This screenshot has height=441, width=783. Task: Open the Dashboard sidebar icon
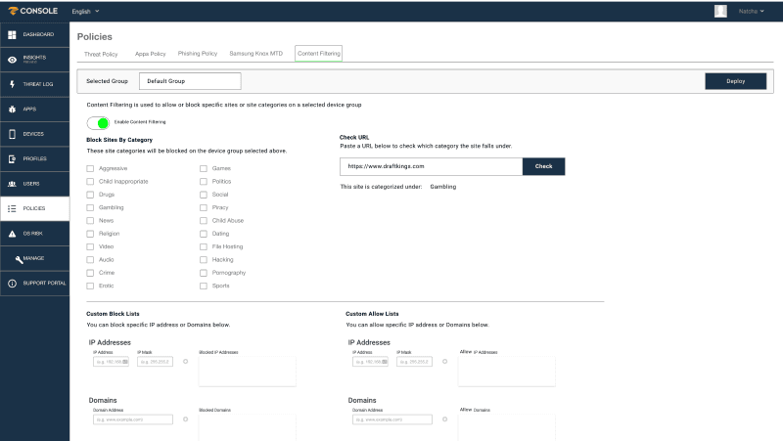click(12, 34)
